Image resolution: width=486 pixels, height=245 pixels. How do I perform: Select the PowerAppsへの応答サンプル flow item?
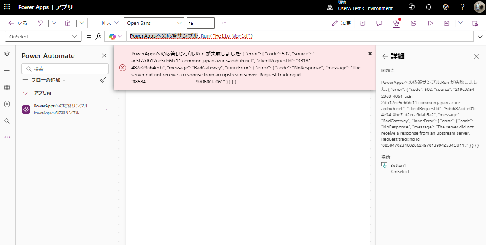point(61,109)
